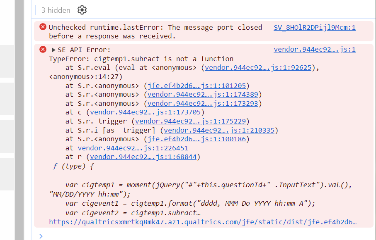Open vendor.944ec92….js:1:173705 link
Screen dimensions: 376x240
(146, 112)
